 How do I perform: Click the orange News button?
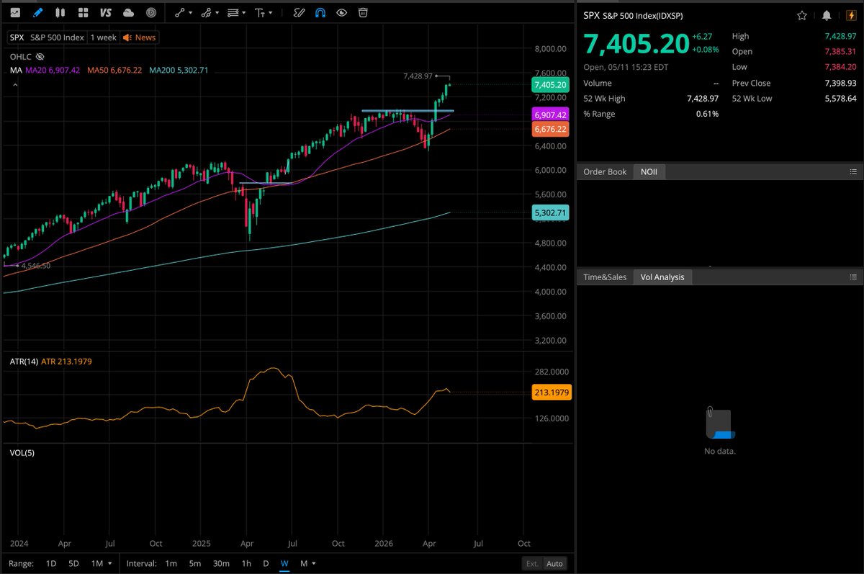(x=140, y=37)
